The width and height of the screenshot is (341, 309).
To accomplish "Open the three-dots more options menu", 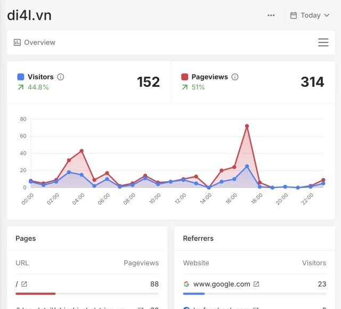I will point(271,15).
